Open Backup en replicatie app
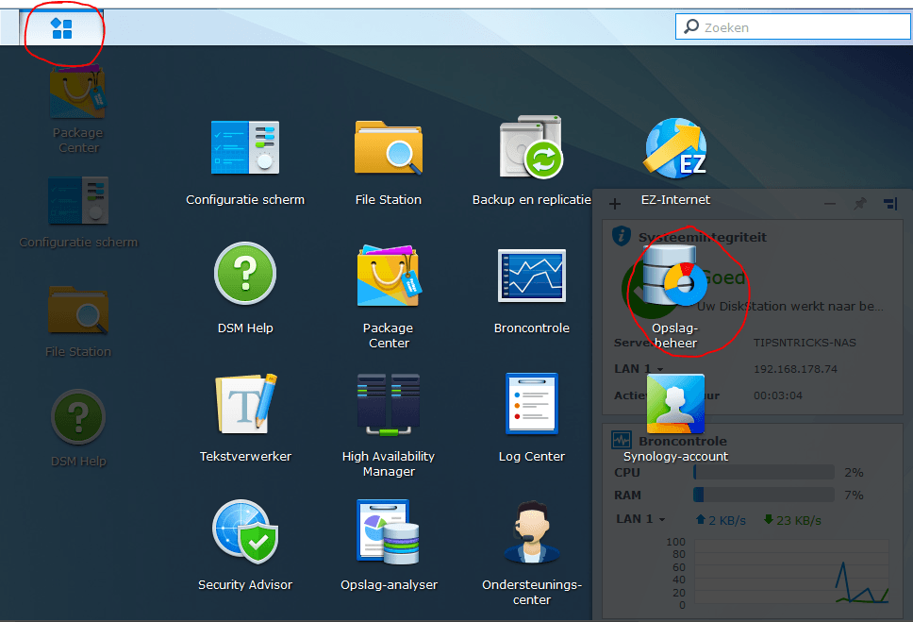 click(532, 161)
